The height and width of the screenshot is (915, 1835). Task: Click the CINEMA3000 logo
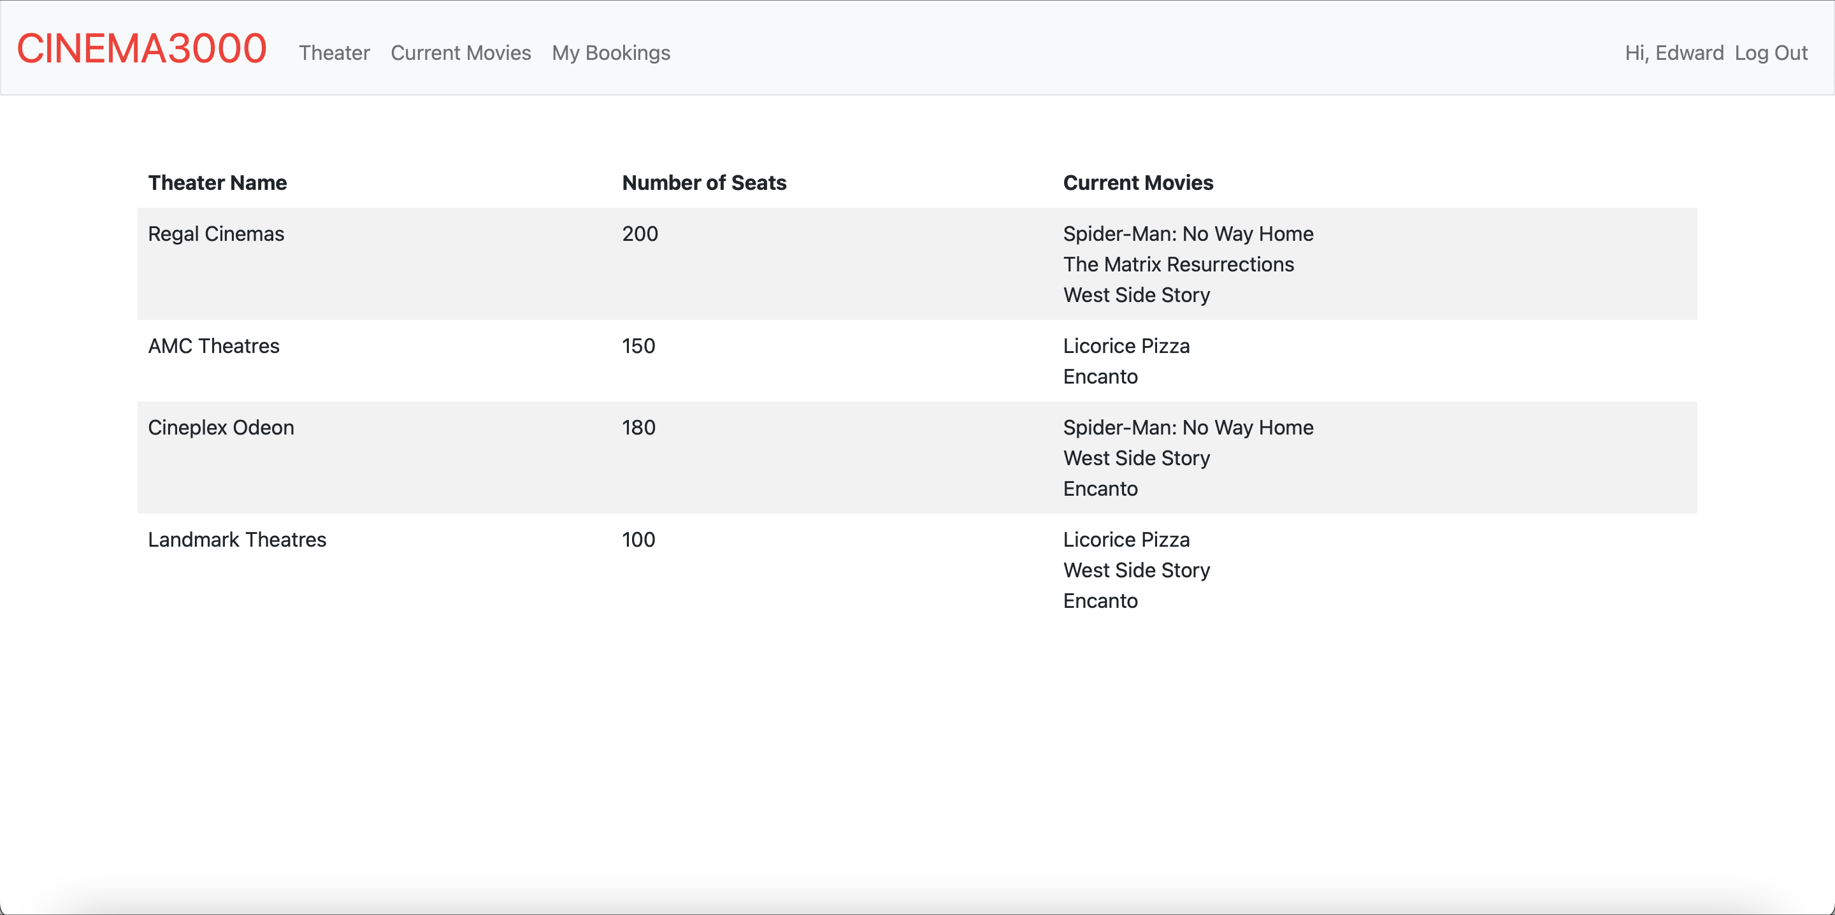[x=141, y=49]
